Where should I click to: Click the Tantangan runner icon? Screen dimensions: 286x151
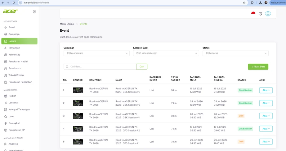[x=6, y=48]
